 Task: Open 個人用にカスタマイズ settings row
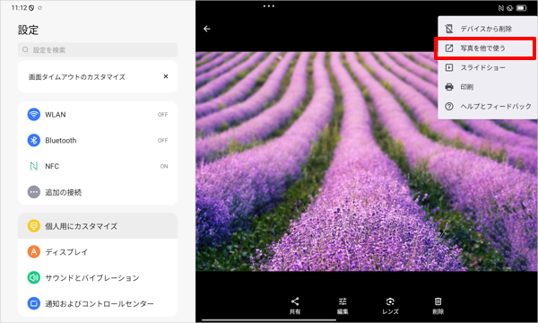pyautogui.click(x=98, y=226)
